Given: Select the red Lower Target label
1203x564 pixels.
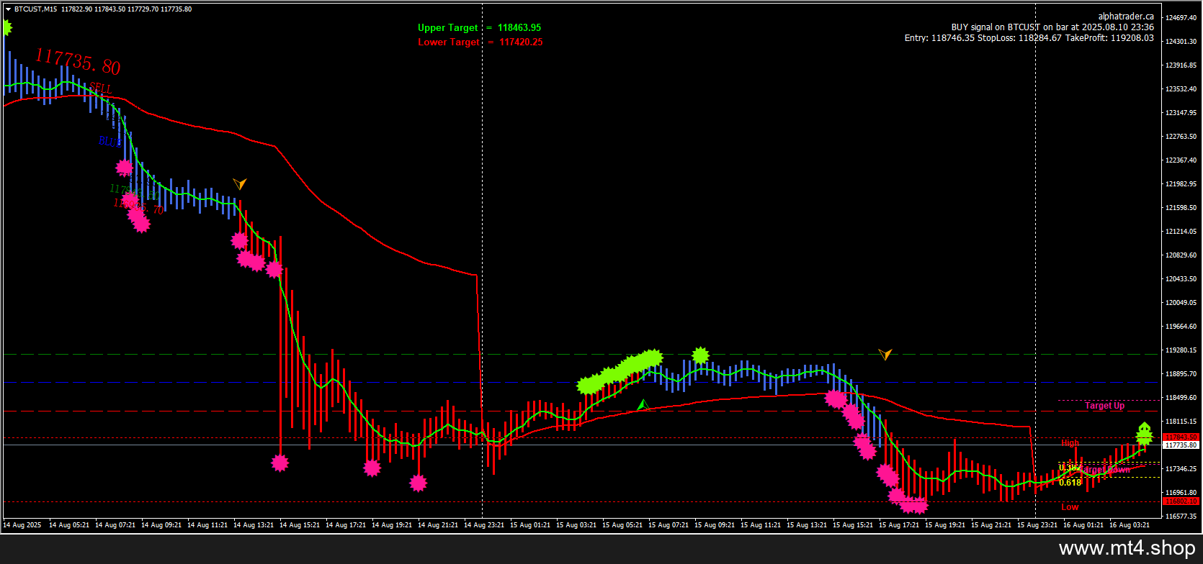Looking at the screenshot, I should tap(448, 42).
